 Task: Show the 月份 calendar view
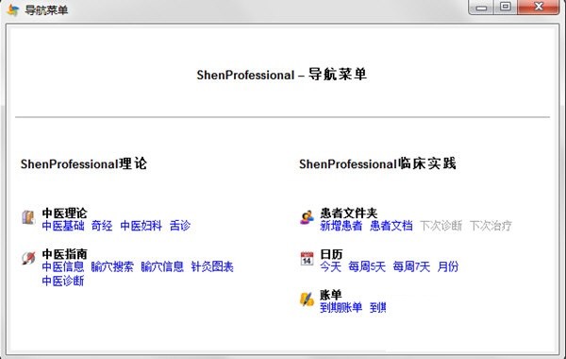coord(448,266)
